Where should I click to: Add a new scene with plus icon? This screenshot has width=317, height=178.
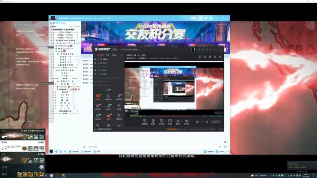click(x=122, y=55)
